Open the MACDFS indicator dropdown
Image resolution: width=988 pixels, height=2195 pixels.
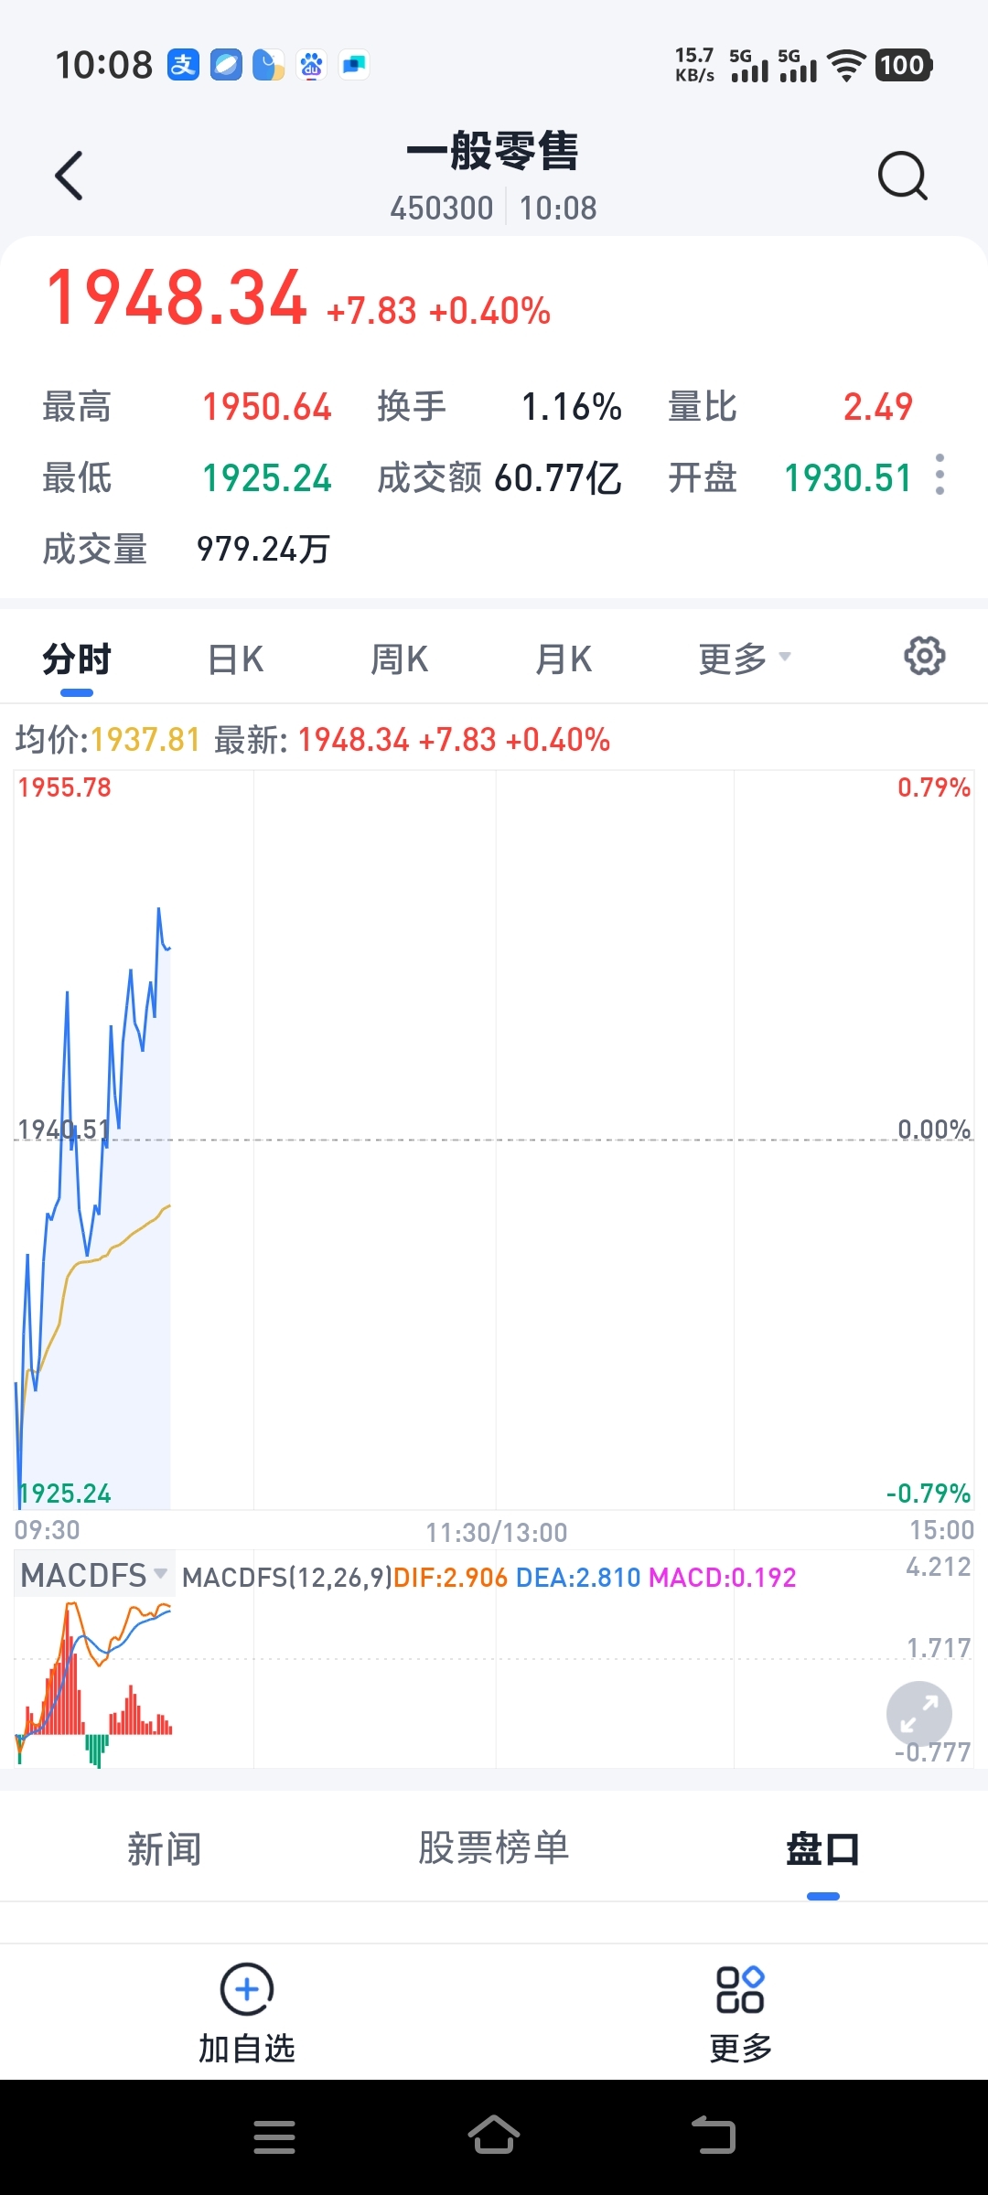[93, 1575]
